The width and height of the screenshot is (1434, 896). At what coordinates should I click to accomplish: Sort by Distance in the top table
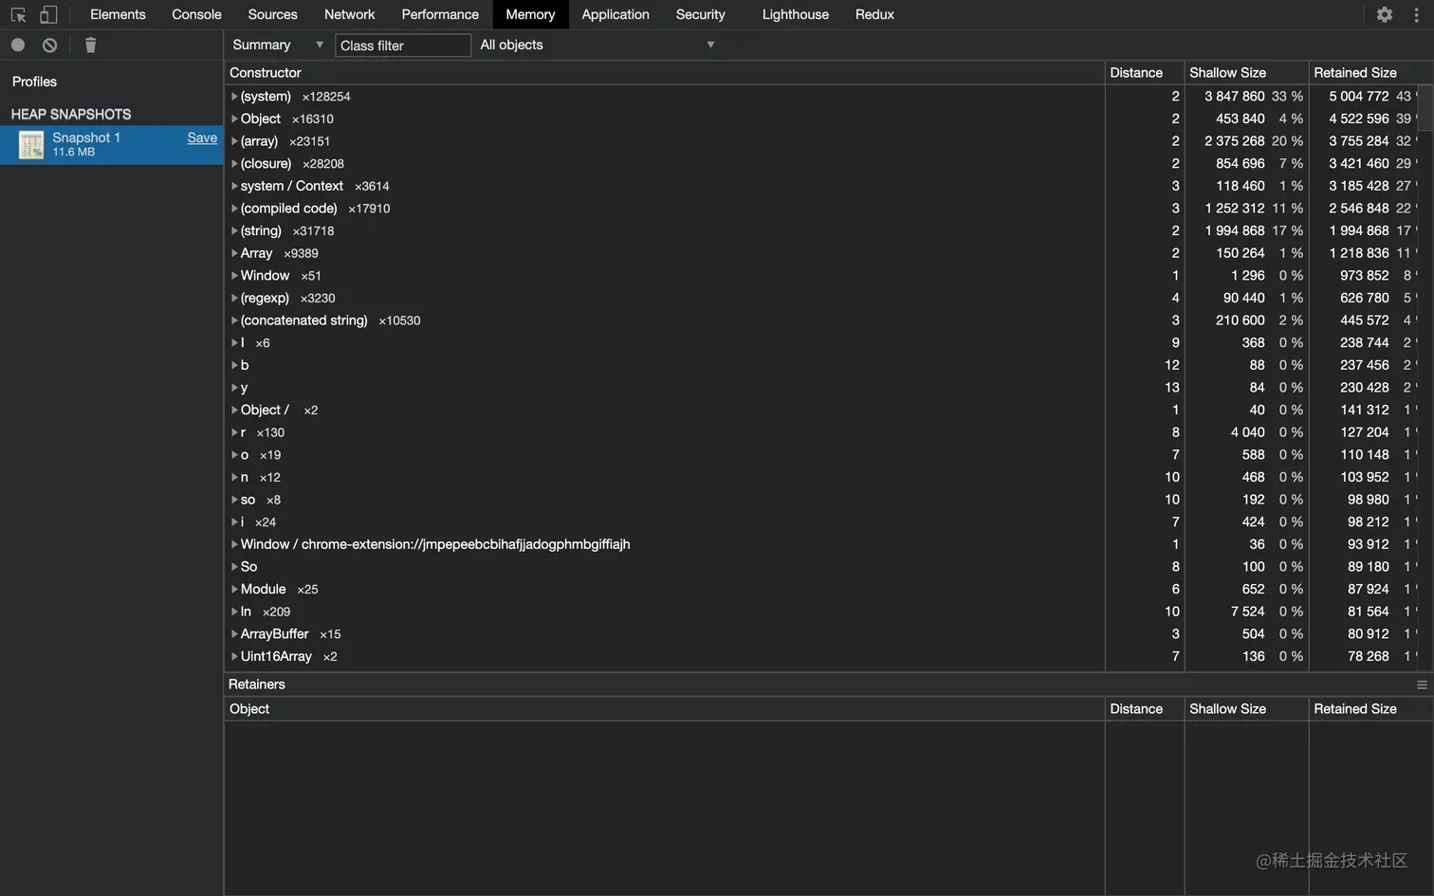tap(1145, 73)
